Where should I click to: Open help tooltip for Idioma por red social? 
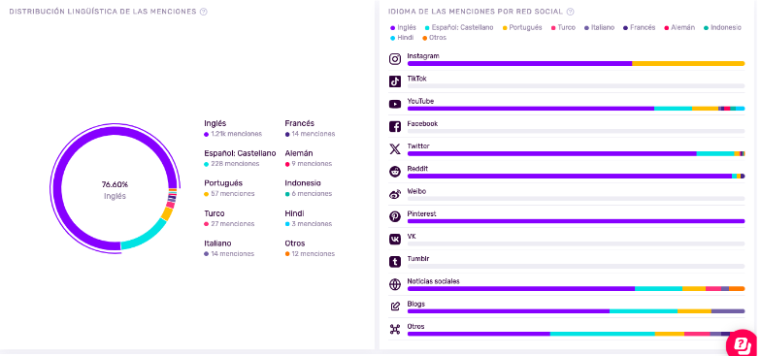pos(571,12)
